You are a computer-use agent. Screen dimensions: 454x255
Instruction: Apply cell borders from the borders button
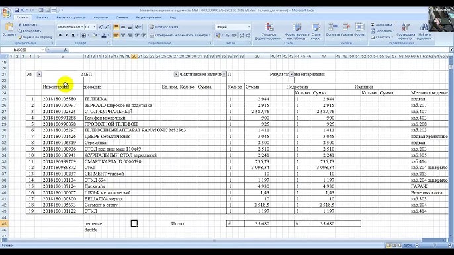(x=83, y=35)
